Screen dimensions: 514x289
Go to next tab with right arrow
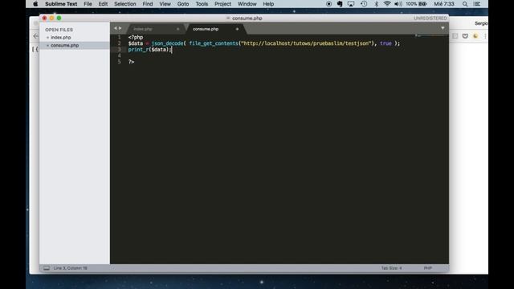(x=120, y=29)
